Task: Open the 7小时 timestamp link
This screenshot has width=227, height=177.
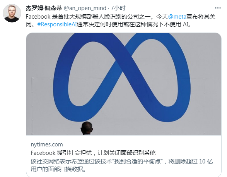Action: tap(118, 8)
